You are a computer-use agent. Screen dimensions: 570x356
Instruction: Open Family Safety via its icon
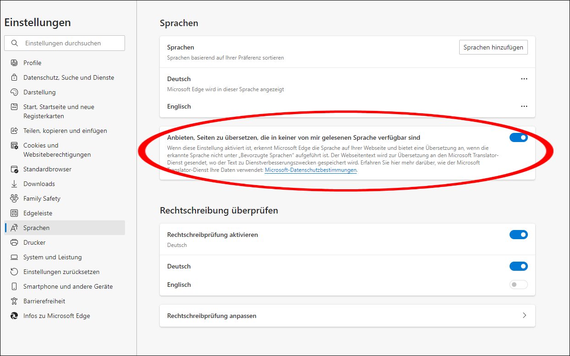click(x=14, y=198)
